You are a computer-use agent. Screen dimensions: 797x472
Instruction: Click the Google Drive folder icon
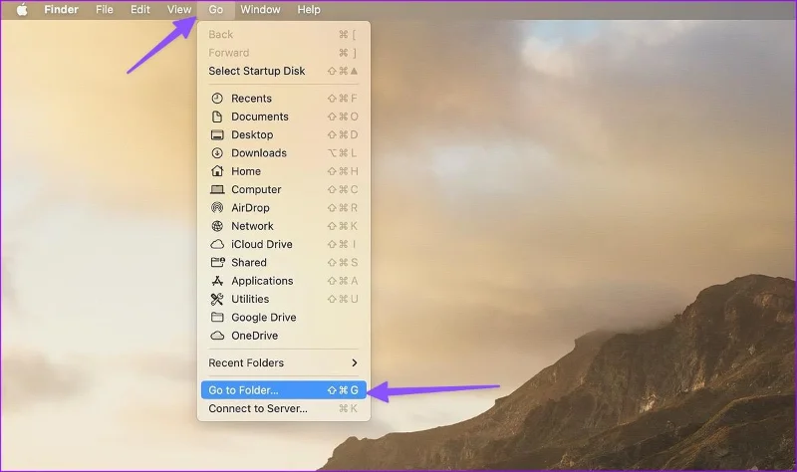click(x=217, y=317)
